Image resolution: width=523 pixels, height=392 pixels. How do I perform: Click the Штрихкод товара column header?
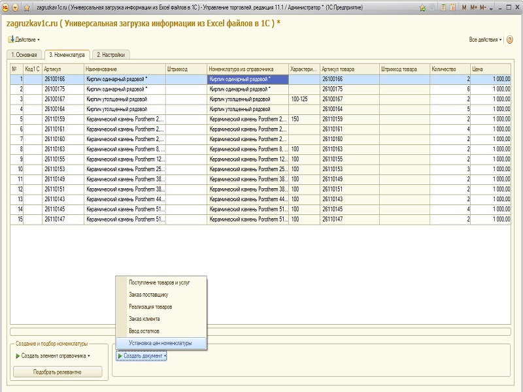pyautogui.click(x=405, y=69)
